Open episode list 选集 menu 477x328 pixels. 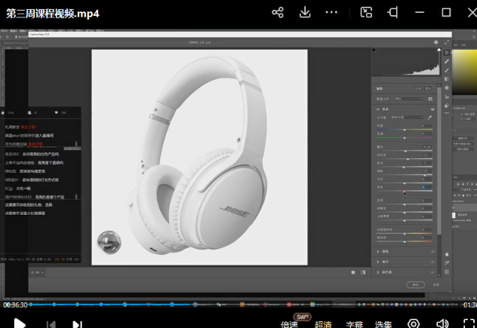coord(383,324)
